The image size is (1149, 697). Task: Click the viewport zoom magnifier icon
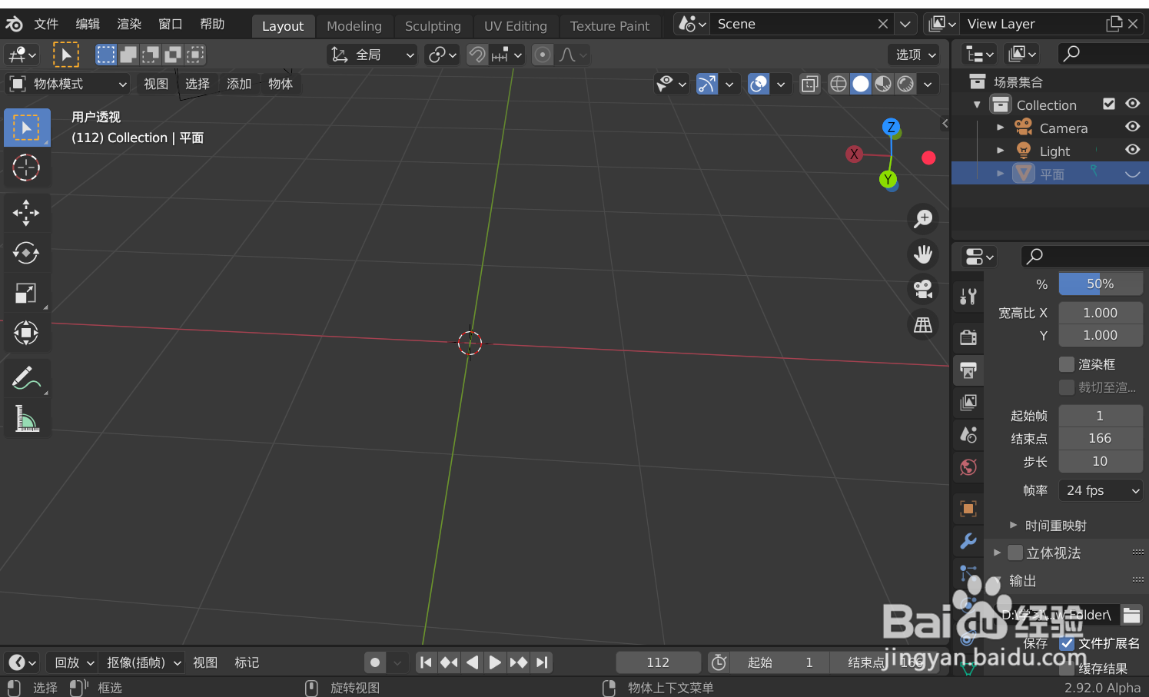(x=922, y=218)
